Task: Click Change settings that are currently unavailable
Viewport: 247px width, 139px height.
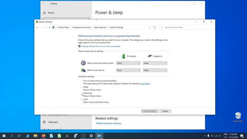Action: point(101,46)
